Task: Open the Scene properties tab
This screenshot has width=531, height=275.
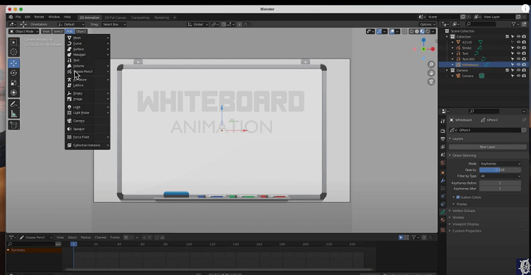Action: click(x=442, y=155)
